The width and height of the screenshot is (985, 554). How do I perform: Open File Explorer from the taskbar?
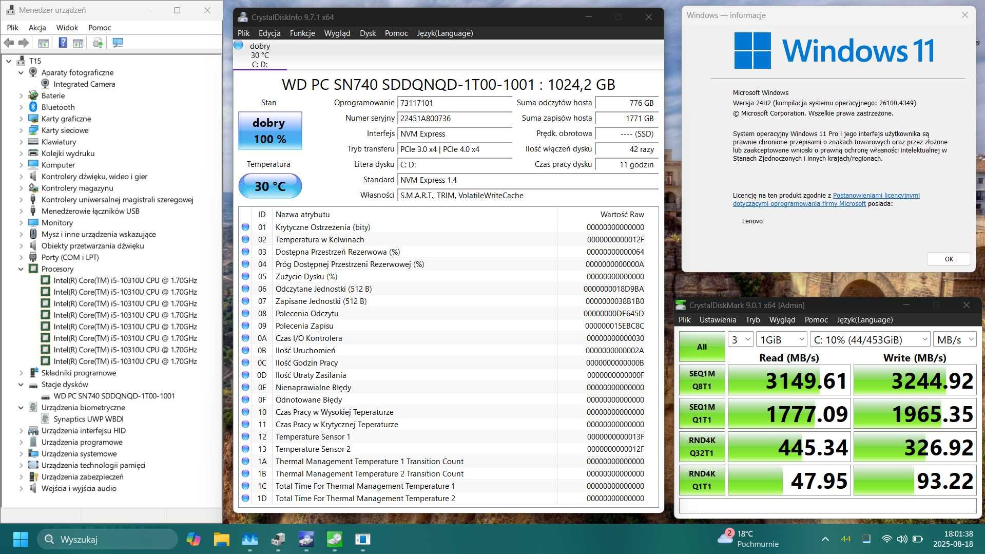pos(222,539)
